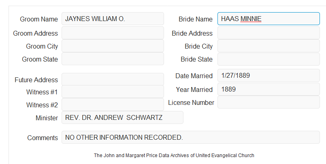326x164 pixels.
Task: Click into the Bride Address field
Action: 268,33
